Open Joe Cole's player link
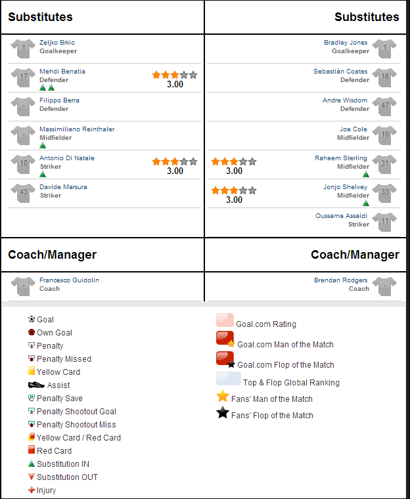410x499 pixels. pos(353,129)
